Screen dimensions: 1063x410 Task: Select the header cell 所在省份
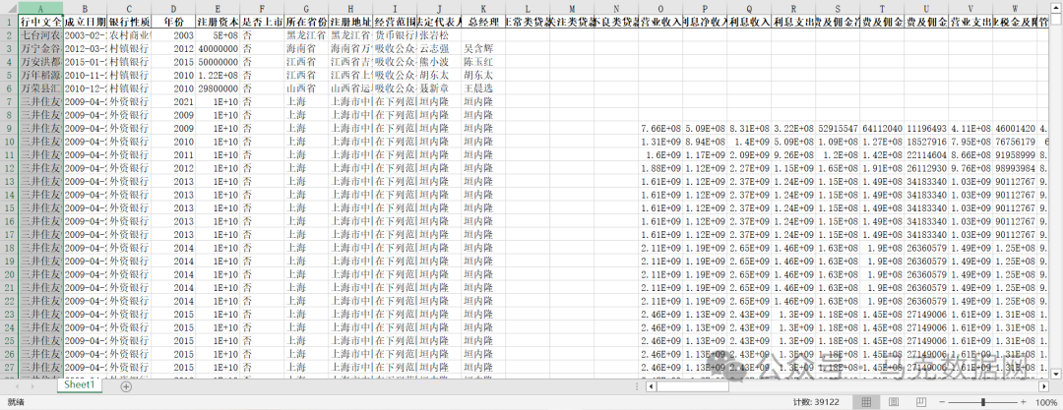click(306, 21)
